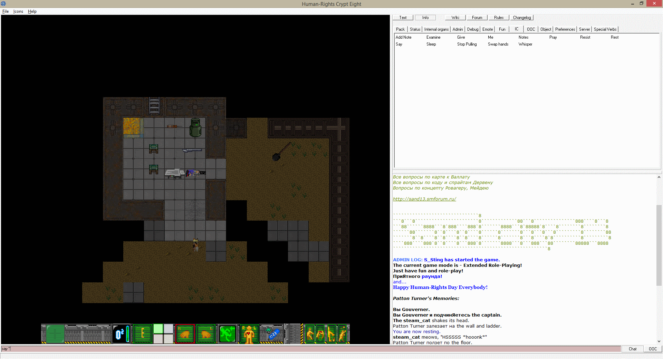Switch to the Fun tab
This screenshot has width=663, height=359.
pos(502,29)
